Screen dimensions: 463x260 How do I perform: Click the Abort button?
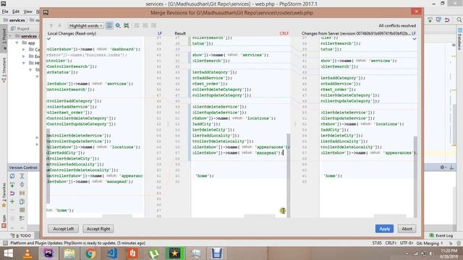point(407,229)
